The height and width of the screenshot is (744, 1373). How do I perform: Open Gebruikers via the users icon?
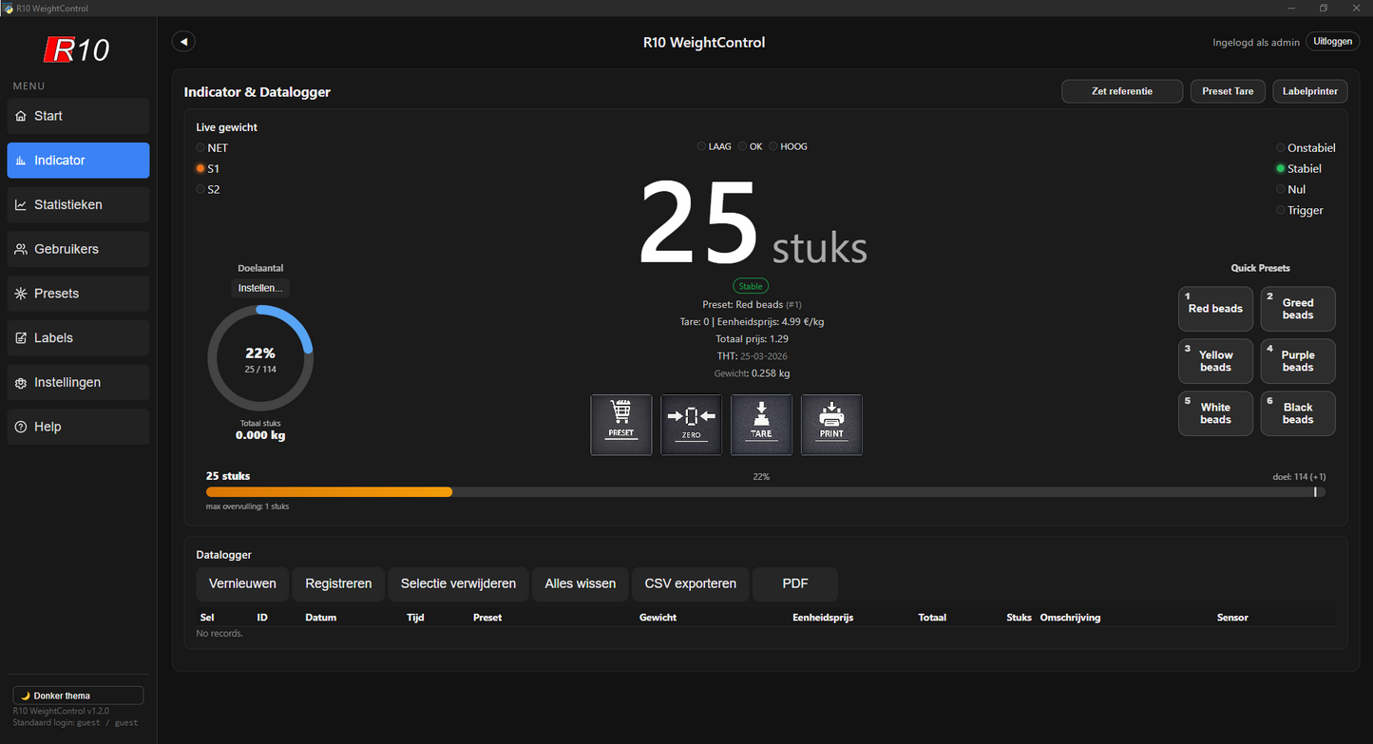coord(21,249)
